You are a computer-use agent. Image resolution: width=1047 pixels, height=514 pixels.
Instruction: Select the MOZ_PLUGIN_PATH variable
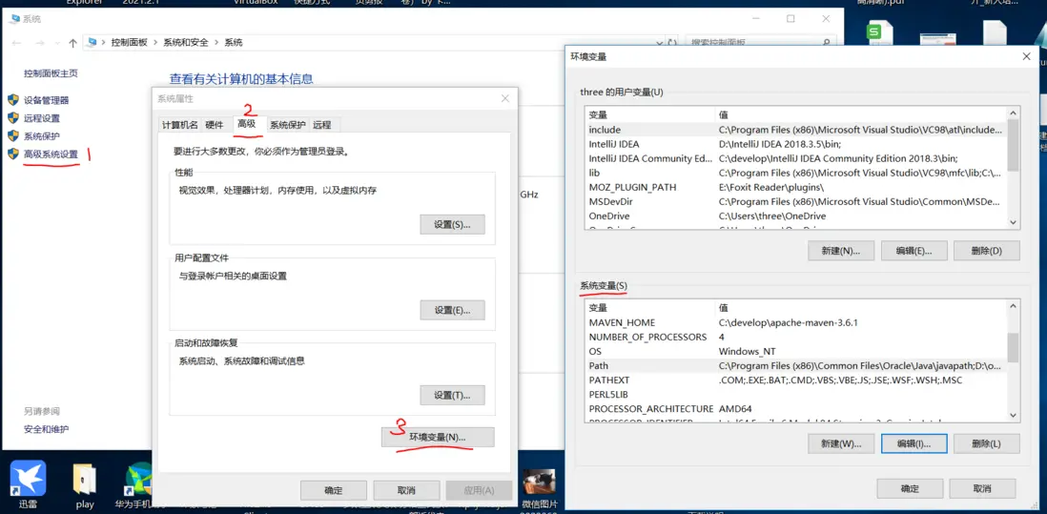[796, 187]
